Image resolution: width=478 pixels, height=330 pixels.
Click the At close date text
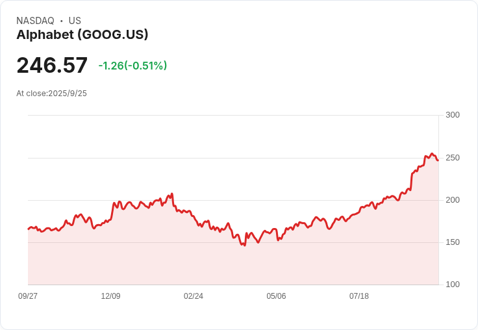51,94
